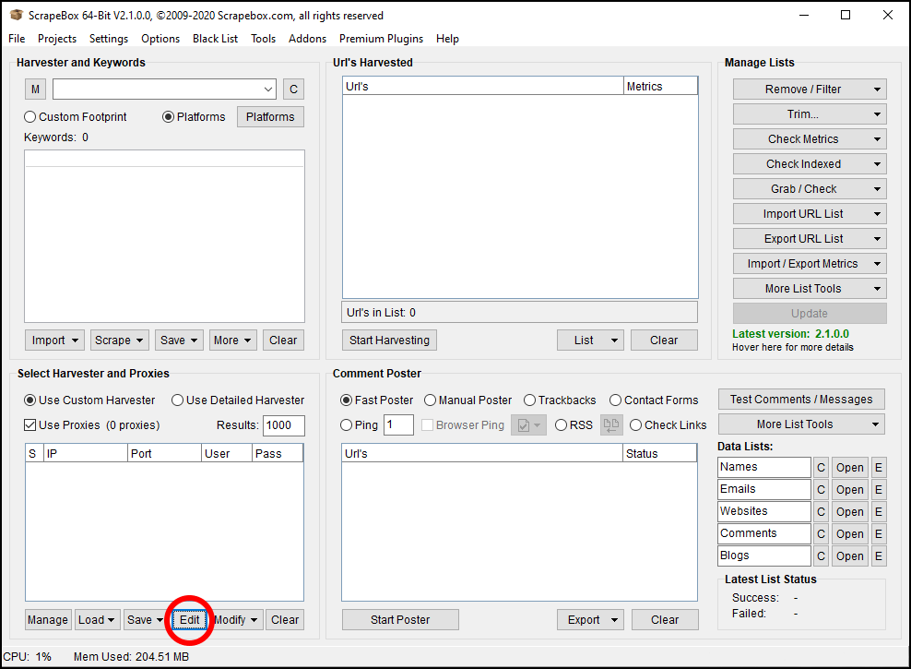911x669 pixels.
Task: Open the Premium Plugins menu
Action: coord(381,39)
